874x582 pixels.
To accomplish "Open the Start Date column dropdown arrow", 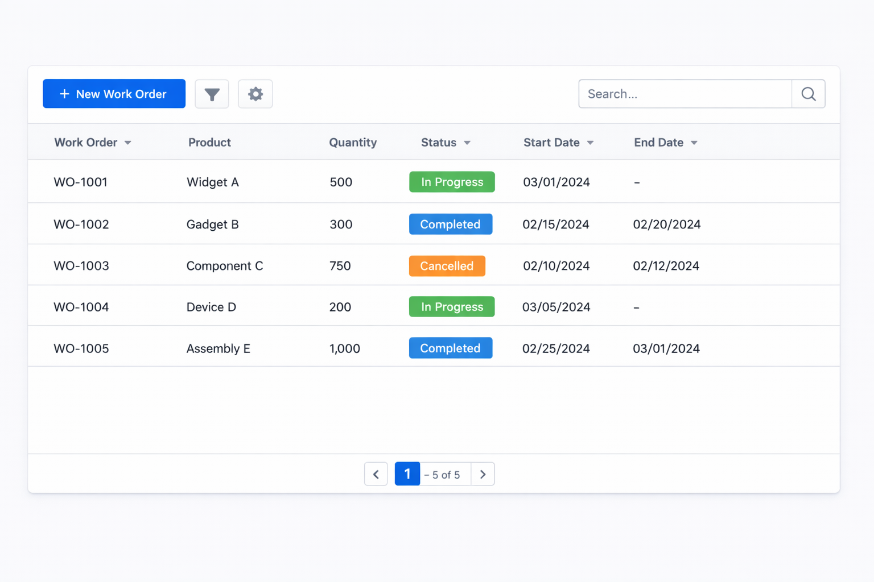I will pos(590,143).
